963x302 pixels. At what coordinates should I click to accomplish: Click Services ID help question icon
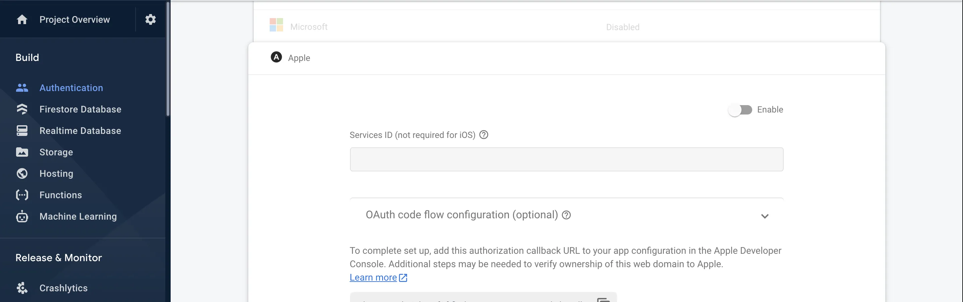(x=484, y=135)
